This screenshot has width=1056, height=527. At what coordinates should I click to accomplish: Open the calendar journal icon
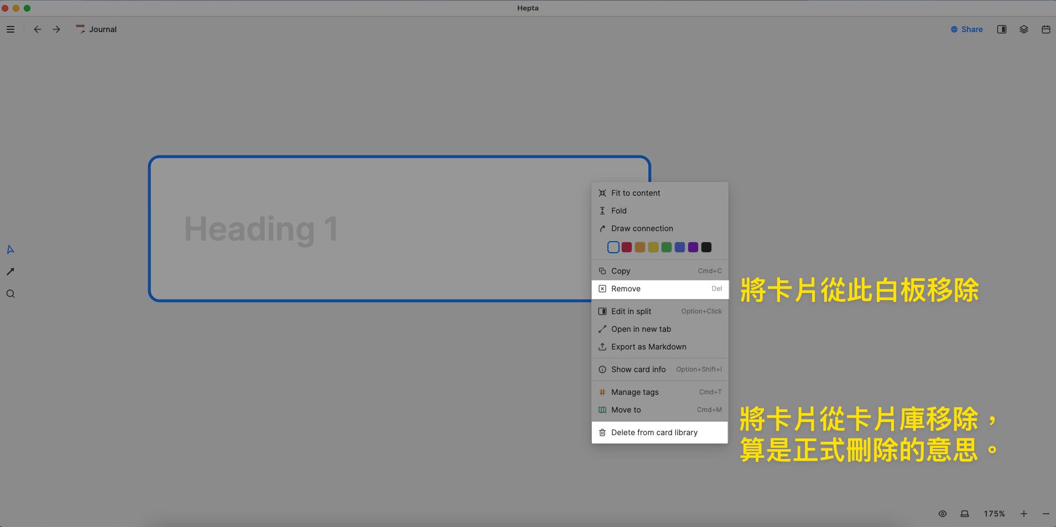click(x=1045, y=29)
